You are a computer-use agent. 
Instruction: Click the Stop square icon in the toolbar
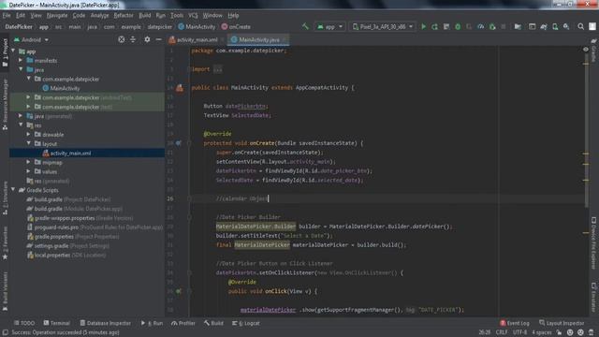pyautogui.click(x=504, y=27)
